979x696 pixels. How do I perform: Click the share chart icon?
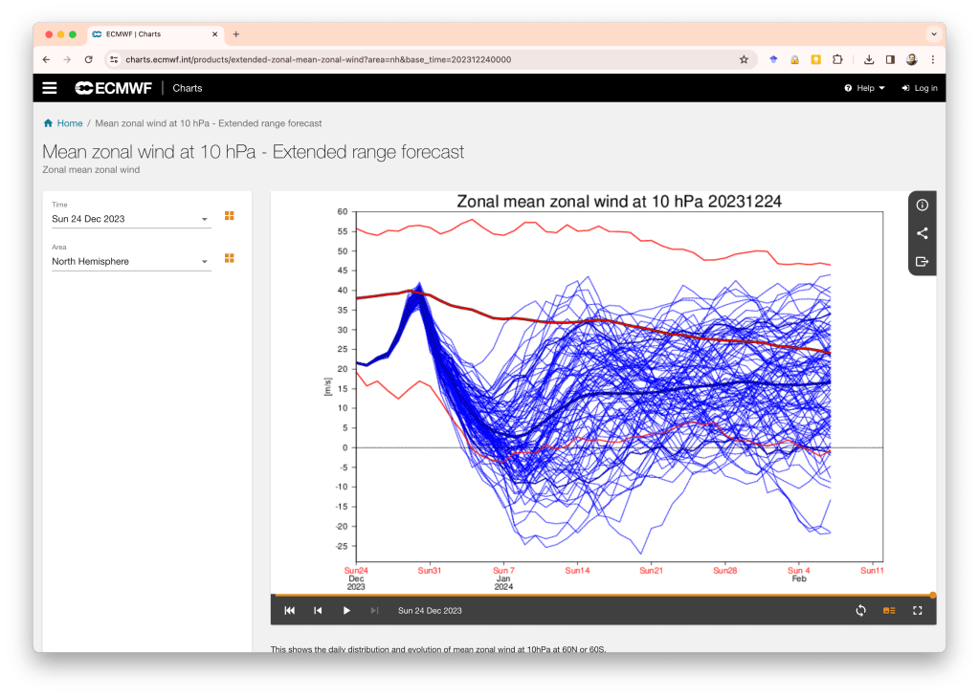[922, 233]
